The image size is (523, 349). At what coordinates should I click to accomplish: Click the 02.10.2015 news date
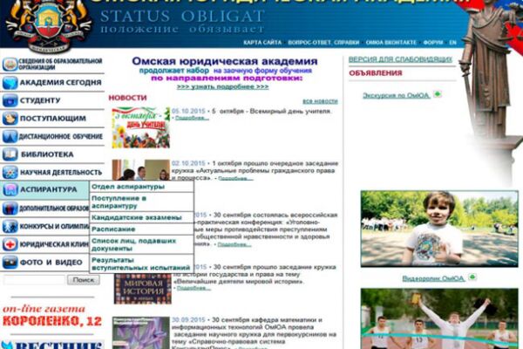pos(188,163)
